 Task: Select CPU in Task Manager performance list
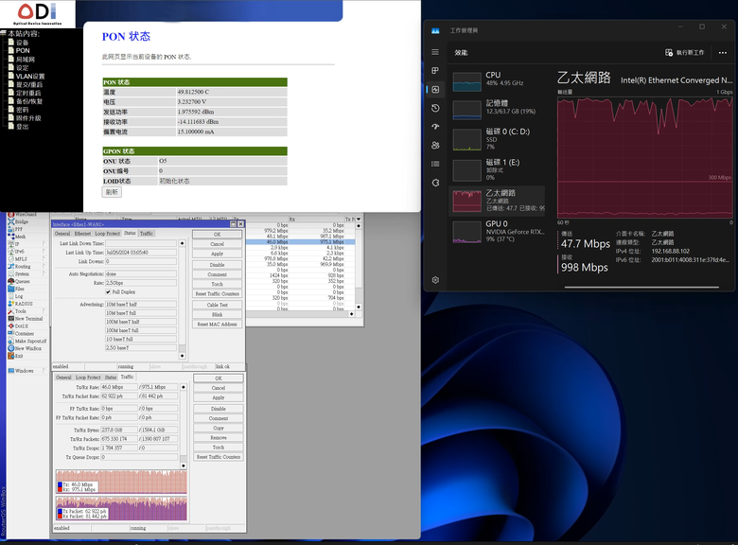[498, 81]
